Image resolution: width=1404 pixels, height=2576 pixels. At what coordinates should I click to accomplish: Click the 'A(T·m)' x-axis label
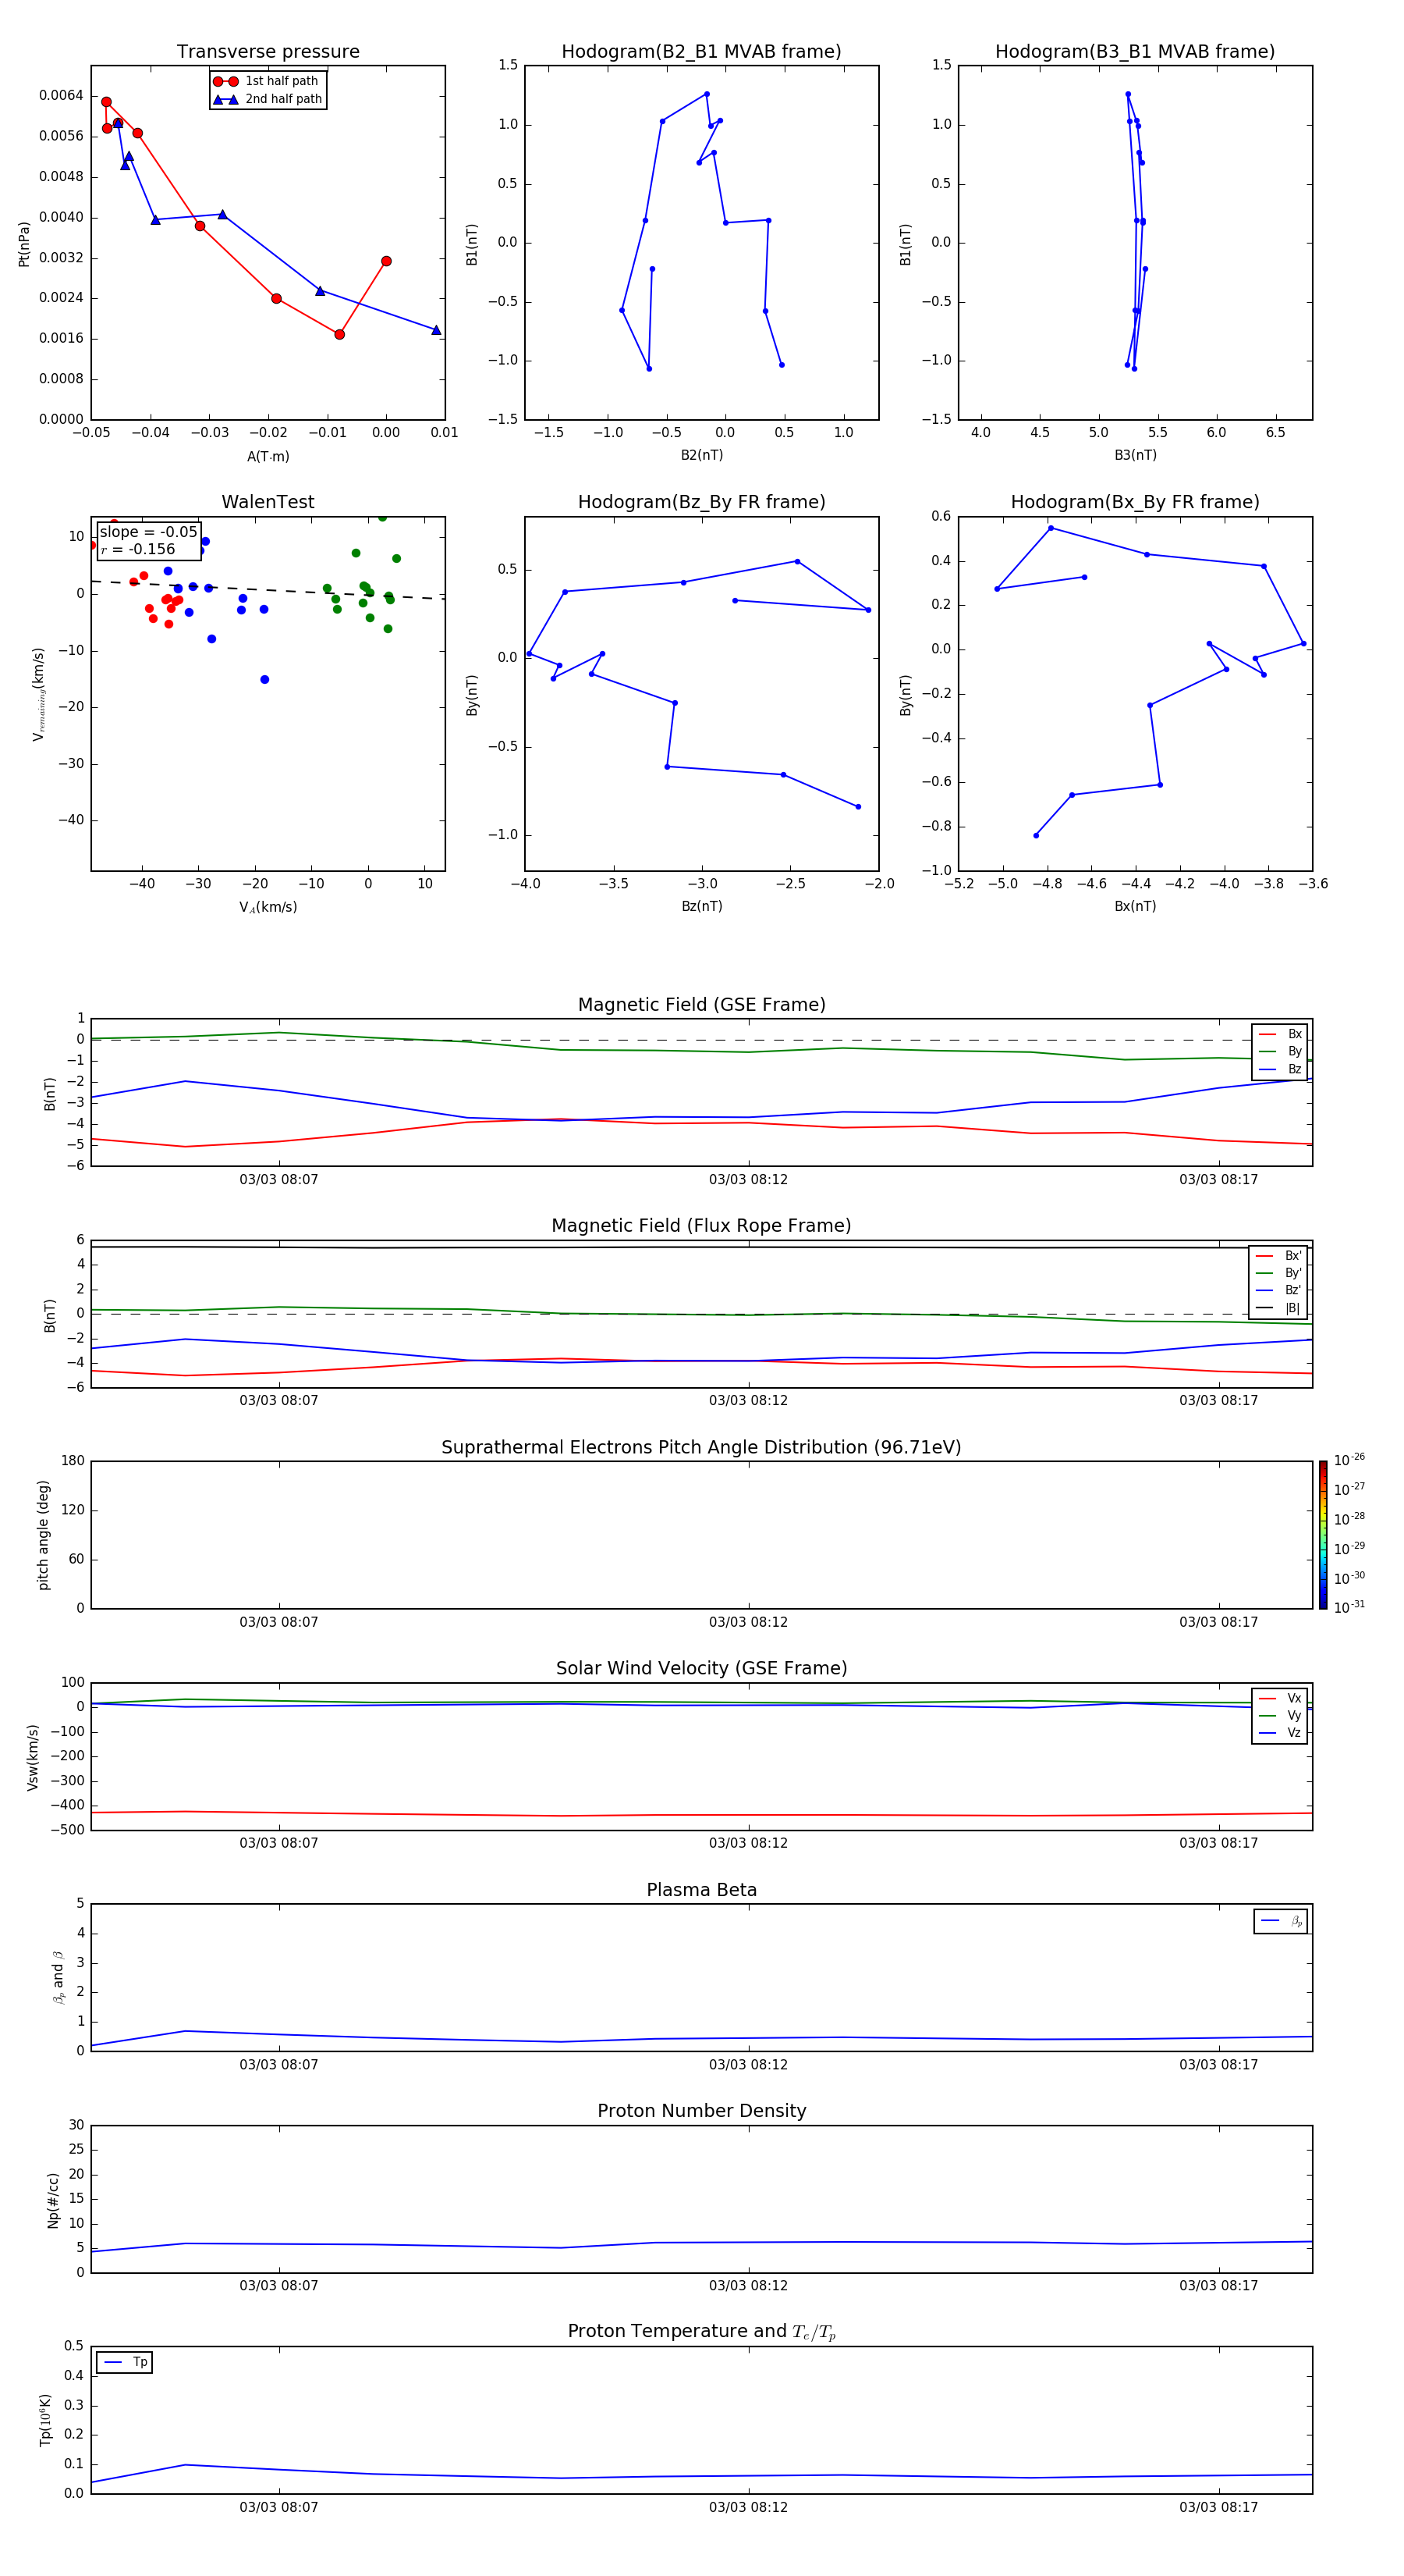[x=268, y=456]
